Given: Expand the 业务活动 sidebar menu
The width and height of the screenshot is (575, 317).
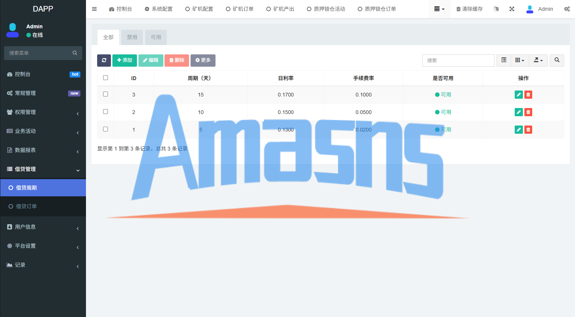Looking at the screenshot, I should (43, 131).
